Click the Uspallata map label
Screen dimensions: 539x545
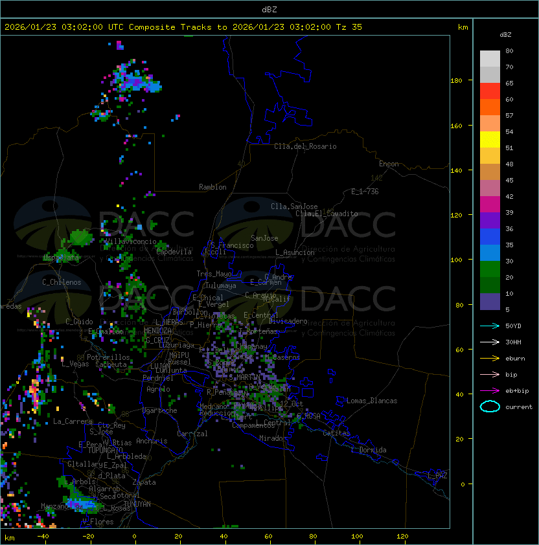pos(61,258)
